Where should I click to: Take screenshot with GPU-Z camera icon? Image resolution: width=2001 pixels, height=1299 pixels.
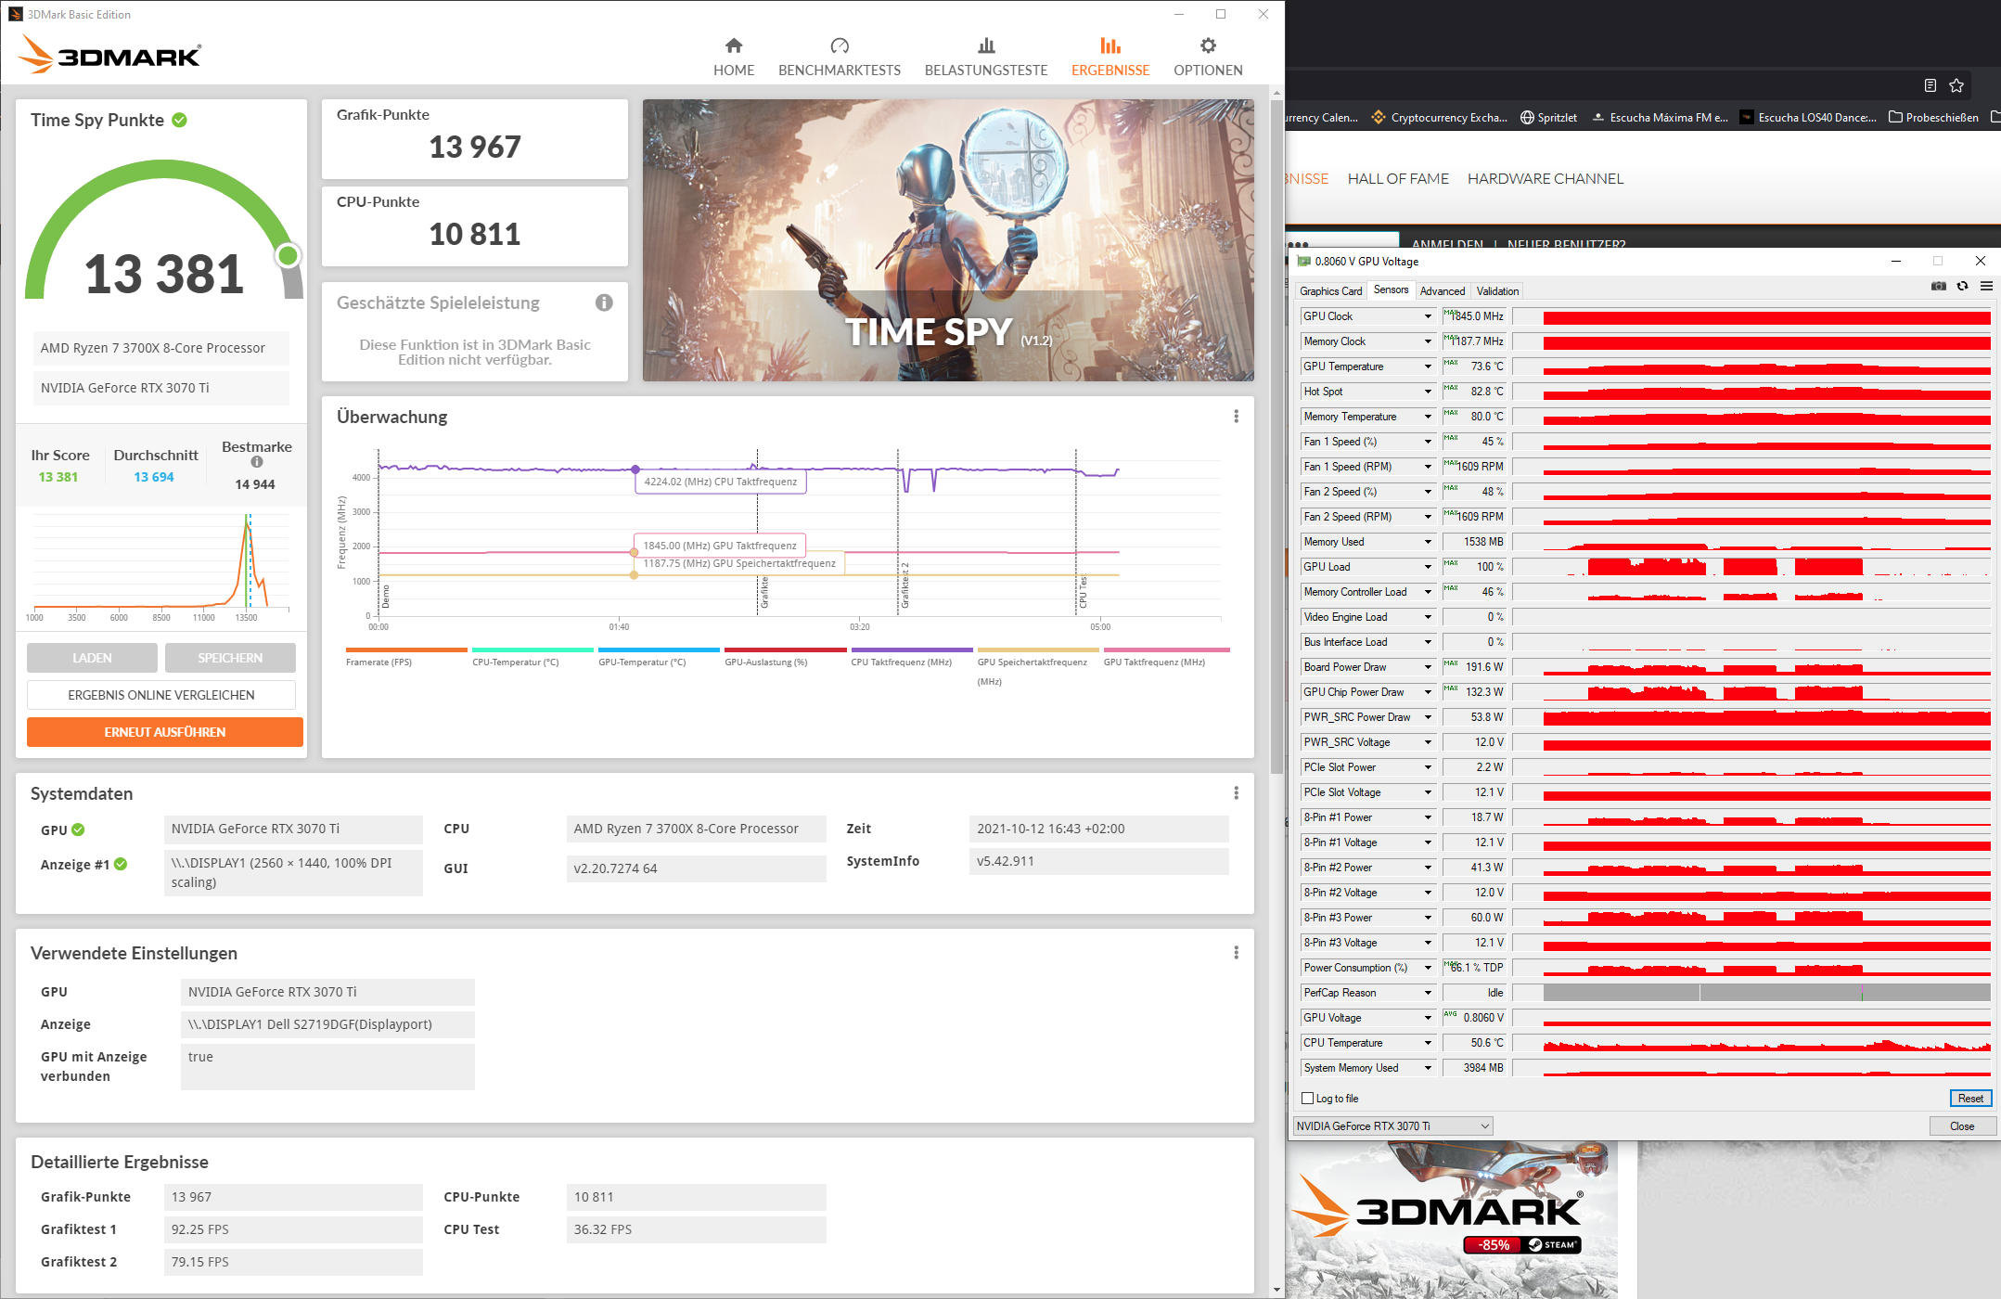[x=1939, y=286]
